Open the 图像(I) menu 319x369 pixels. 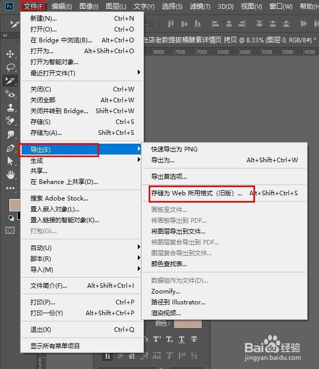(89, 6)
